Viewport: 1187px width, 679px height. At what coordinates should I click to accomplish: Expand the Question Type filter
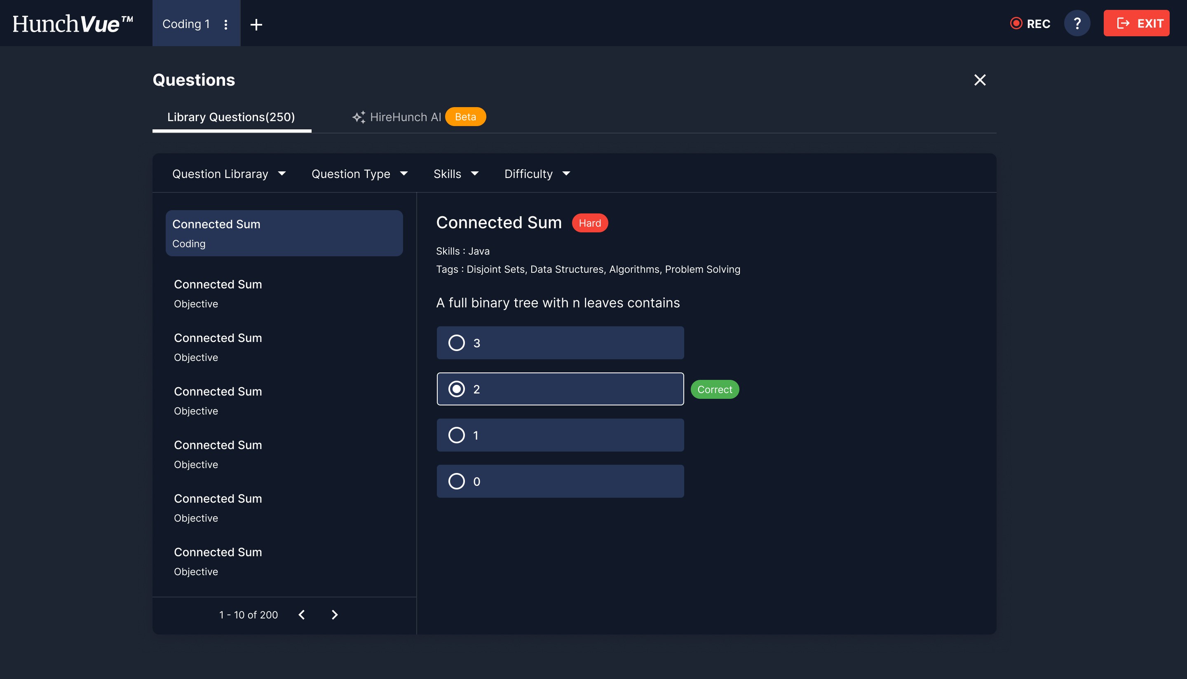click(359, 174)
